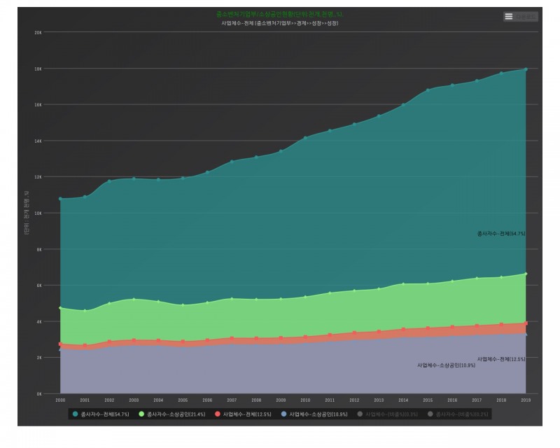Click the 2019 red data point marker
This screenshot has height=448, width=560.
[x=526, y=323]
